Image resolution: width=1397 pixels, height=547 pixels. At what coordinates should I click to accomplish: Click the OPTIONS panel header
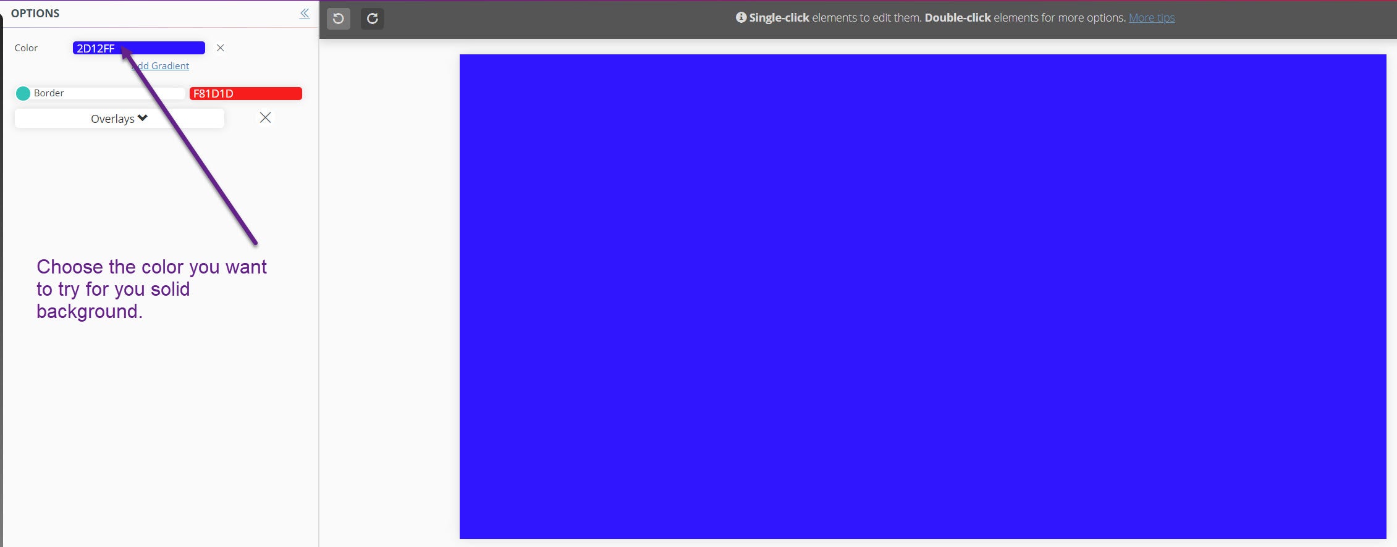[35, 14]
